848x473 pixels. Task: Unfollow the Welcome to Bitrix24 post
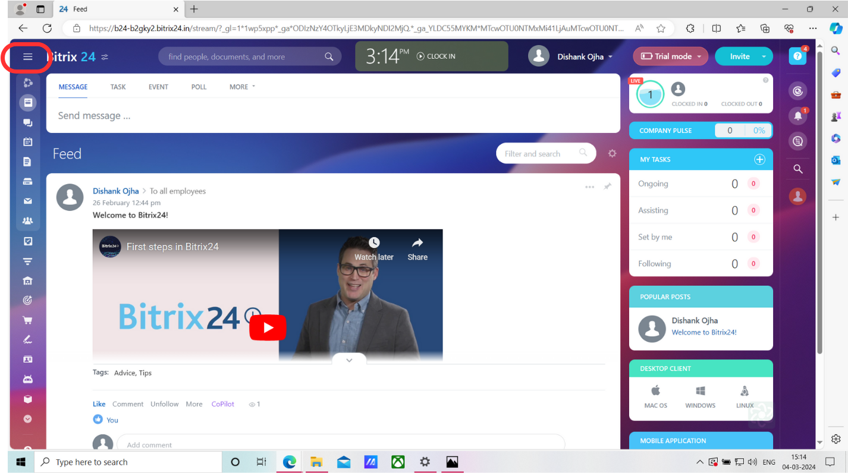164,404
